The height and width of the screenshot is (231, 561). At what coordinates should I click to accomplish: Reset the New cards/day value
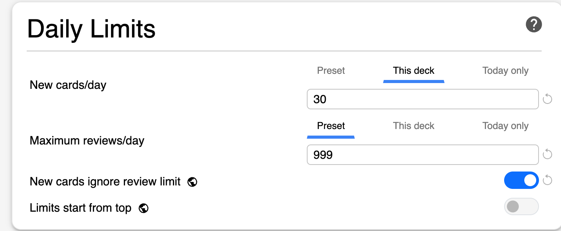click(x=547, y=99)
